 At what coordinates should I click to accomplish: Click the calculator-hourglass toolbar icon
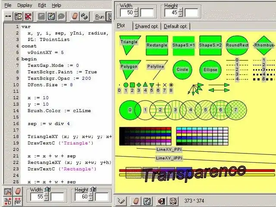click(x=18, y=16)
